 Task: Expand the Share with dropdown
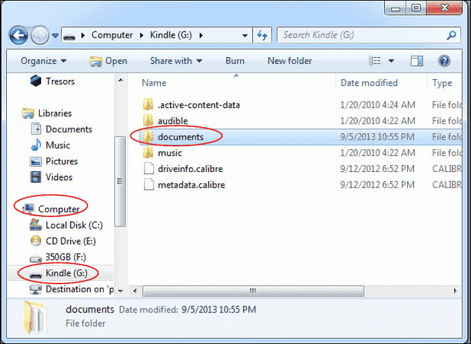tap(176, 60)
